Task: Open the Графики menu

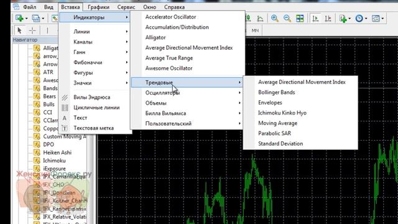Action: tap(98, 7)
